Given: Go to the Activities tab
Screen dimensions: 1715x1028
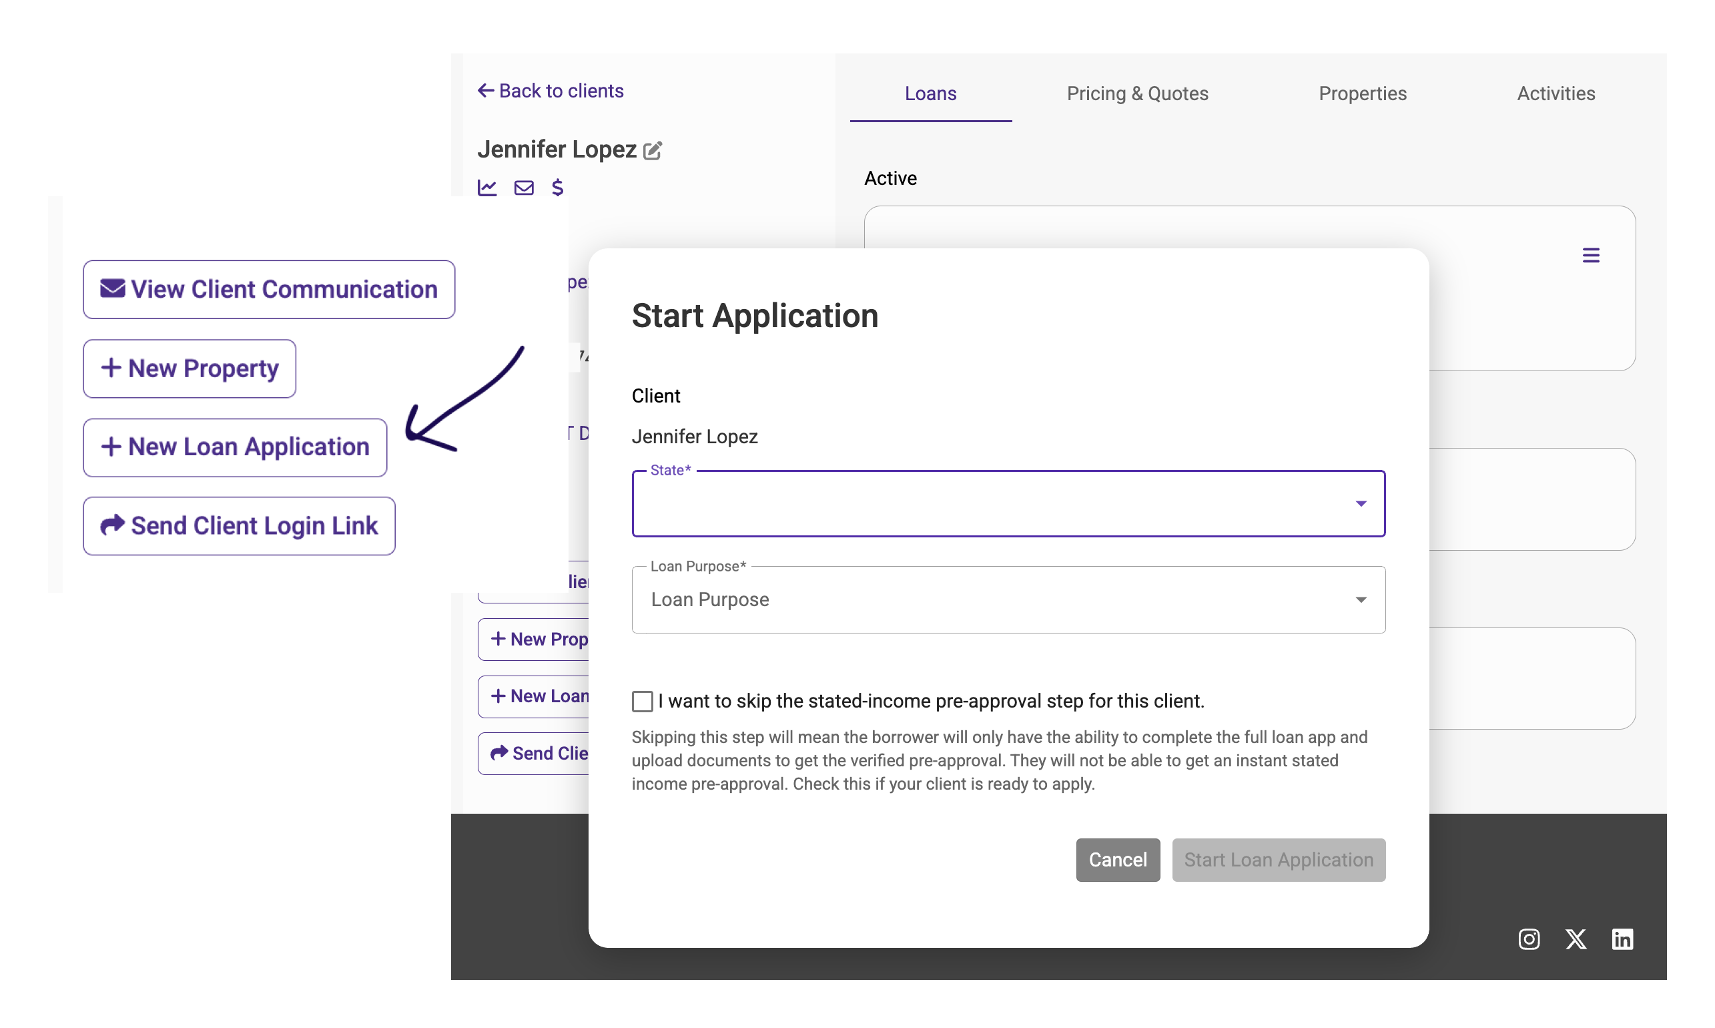Looking at the screenshot, I should click(1556, 93).
